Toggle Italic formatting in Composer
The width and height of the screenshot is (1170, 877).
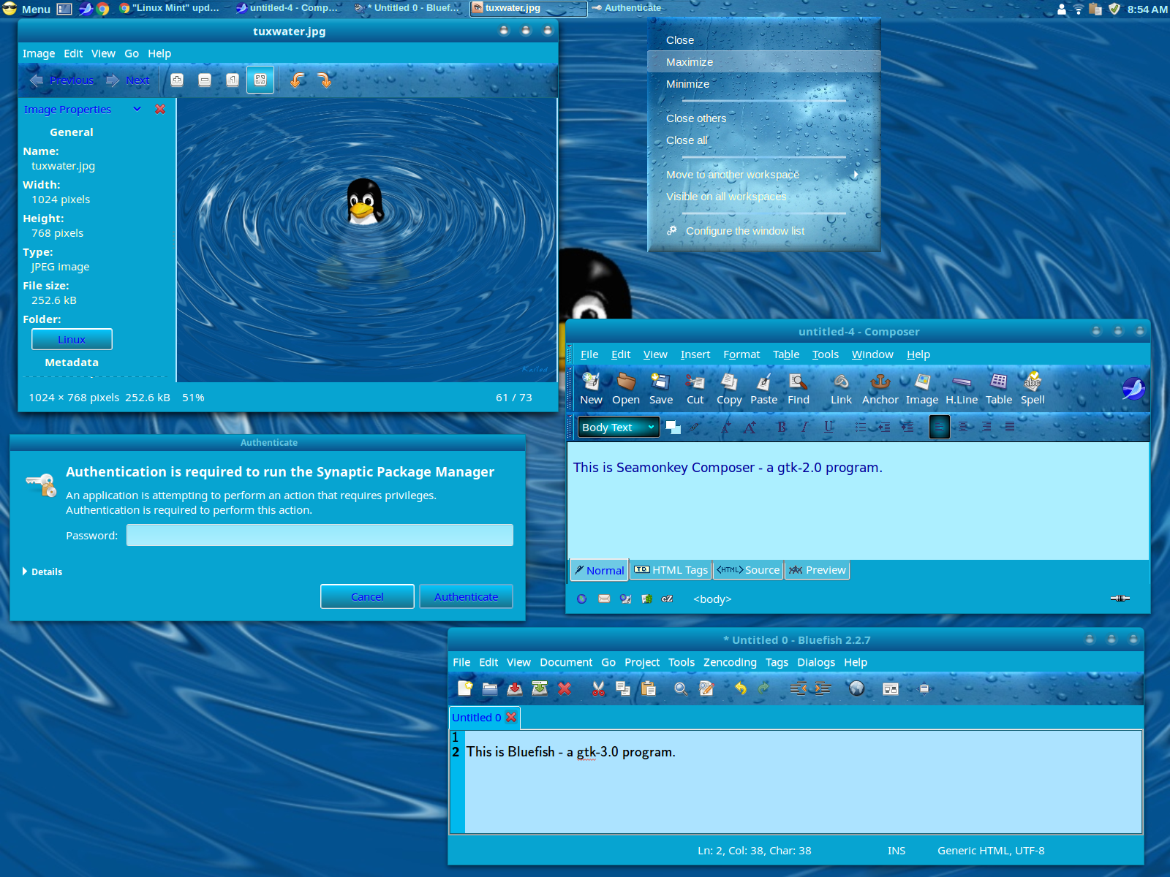pos(804,427)
